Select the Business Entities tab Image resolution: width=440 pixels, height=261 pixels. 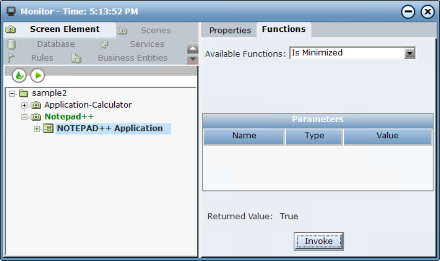point(132,58)
